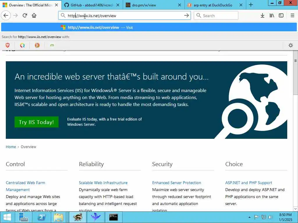Viewport: 298px width, 223px height.
Task: Show hidden system tray icons
Action: tap(249, 217)
